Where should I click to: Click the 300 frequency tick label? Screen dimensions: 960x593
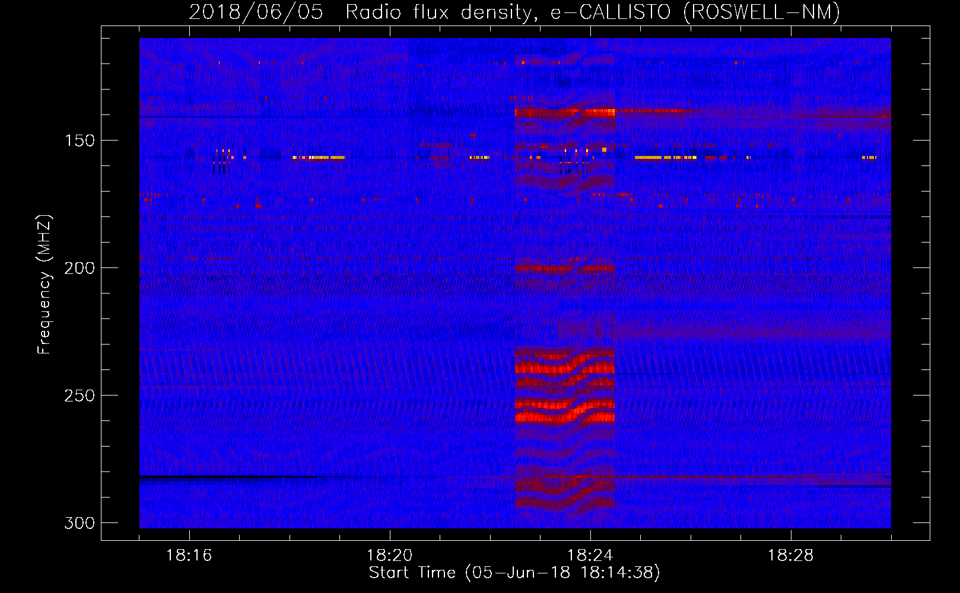click(80, 523)
